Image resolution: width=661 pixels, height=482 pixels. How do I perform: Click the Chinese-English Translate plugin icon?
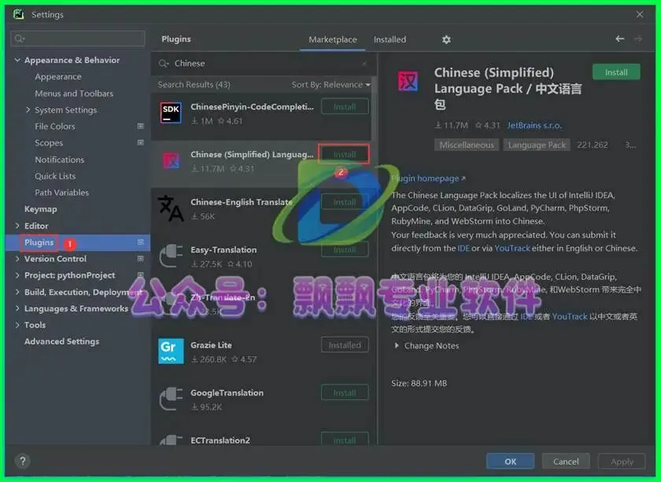point(171,208)
